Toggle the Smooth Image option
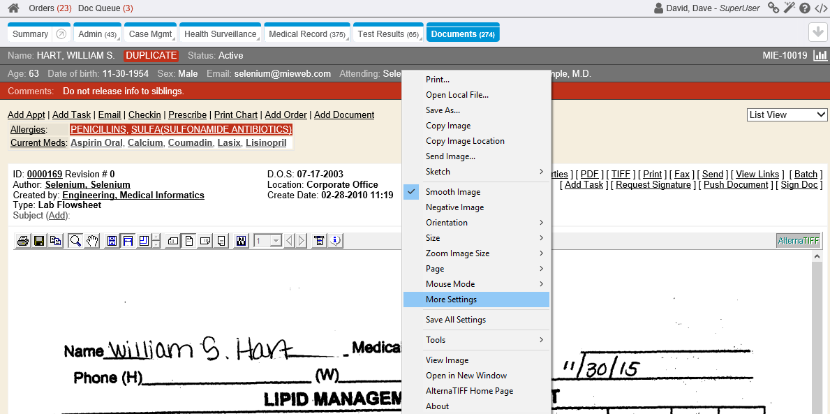Viewport: 830px width, 414px height. [x=453, y=192]
